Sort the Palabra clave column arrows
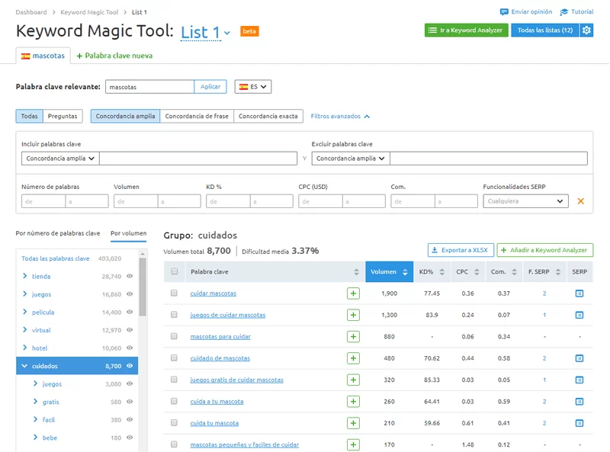 point(356,272)
